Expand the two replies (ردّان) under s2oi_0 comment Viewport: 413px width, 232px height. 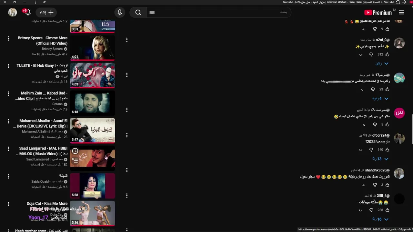coord(381,63)
